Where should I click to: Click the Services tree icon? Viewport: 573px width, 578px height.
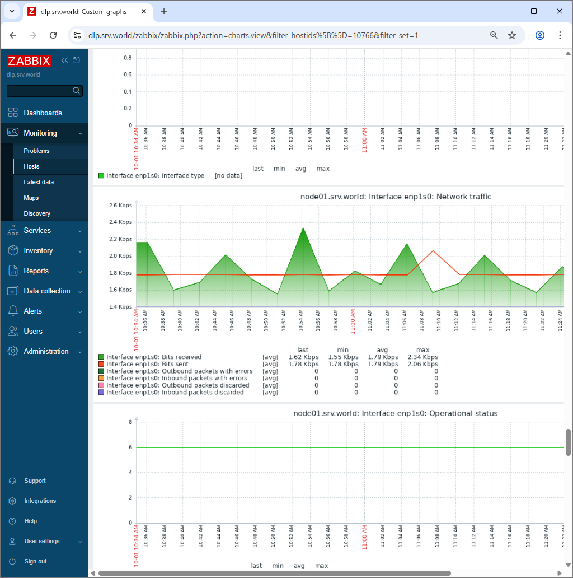click(13, 231)
